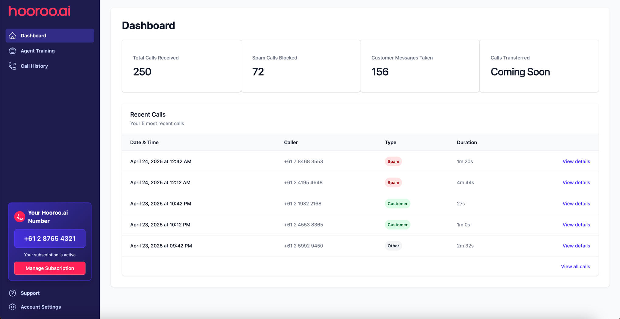Screen dimensions: 620x319
Task: Click the hooroo.ai logo
Action: click(40, 11)
